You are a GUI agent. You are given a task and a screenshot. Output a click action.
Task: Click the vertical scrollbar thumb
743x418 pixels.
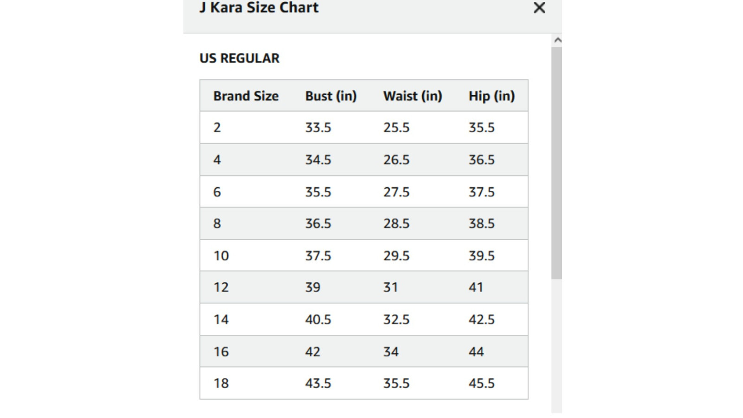pos(556,163)
